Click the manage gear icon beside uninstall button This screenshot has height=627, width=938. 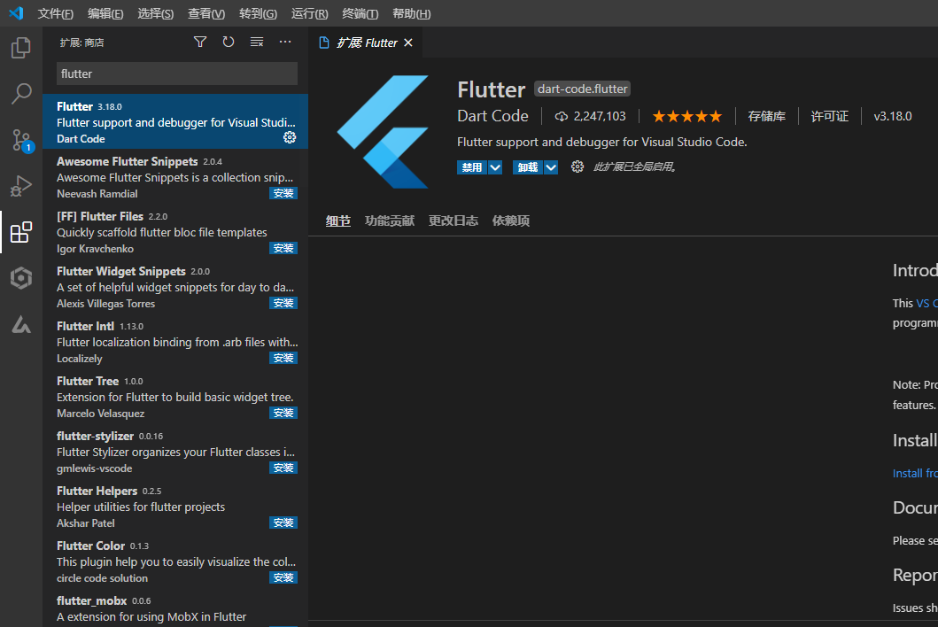click(578, 166)
